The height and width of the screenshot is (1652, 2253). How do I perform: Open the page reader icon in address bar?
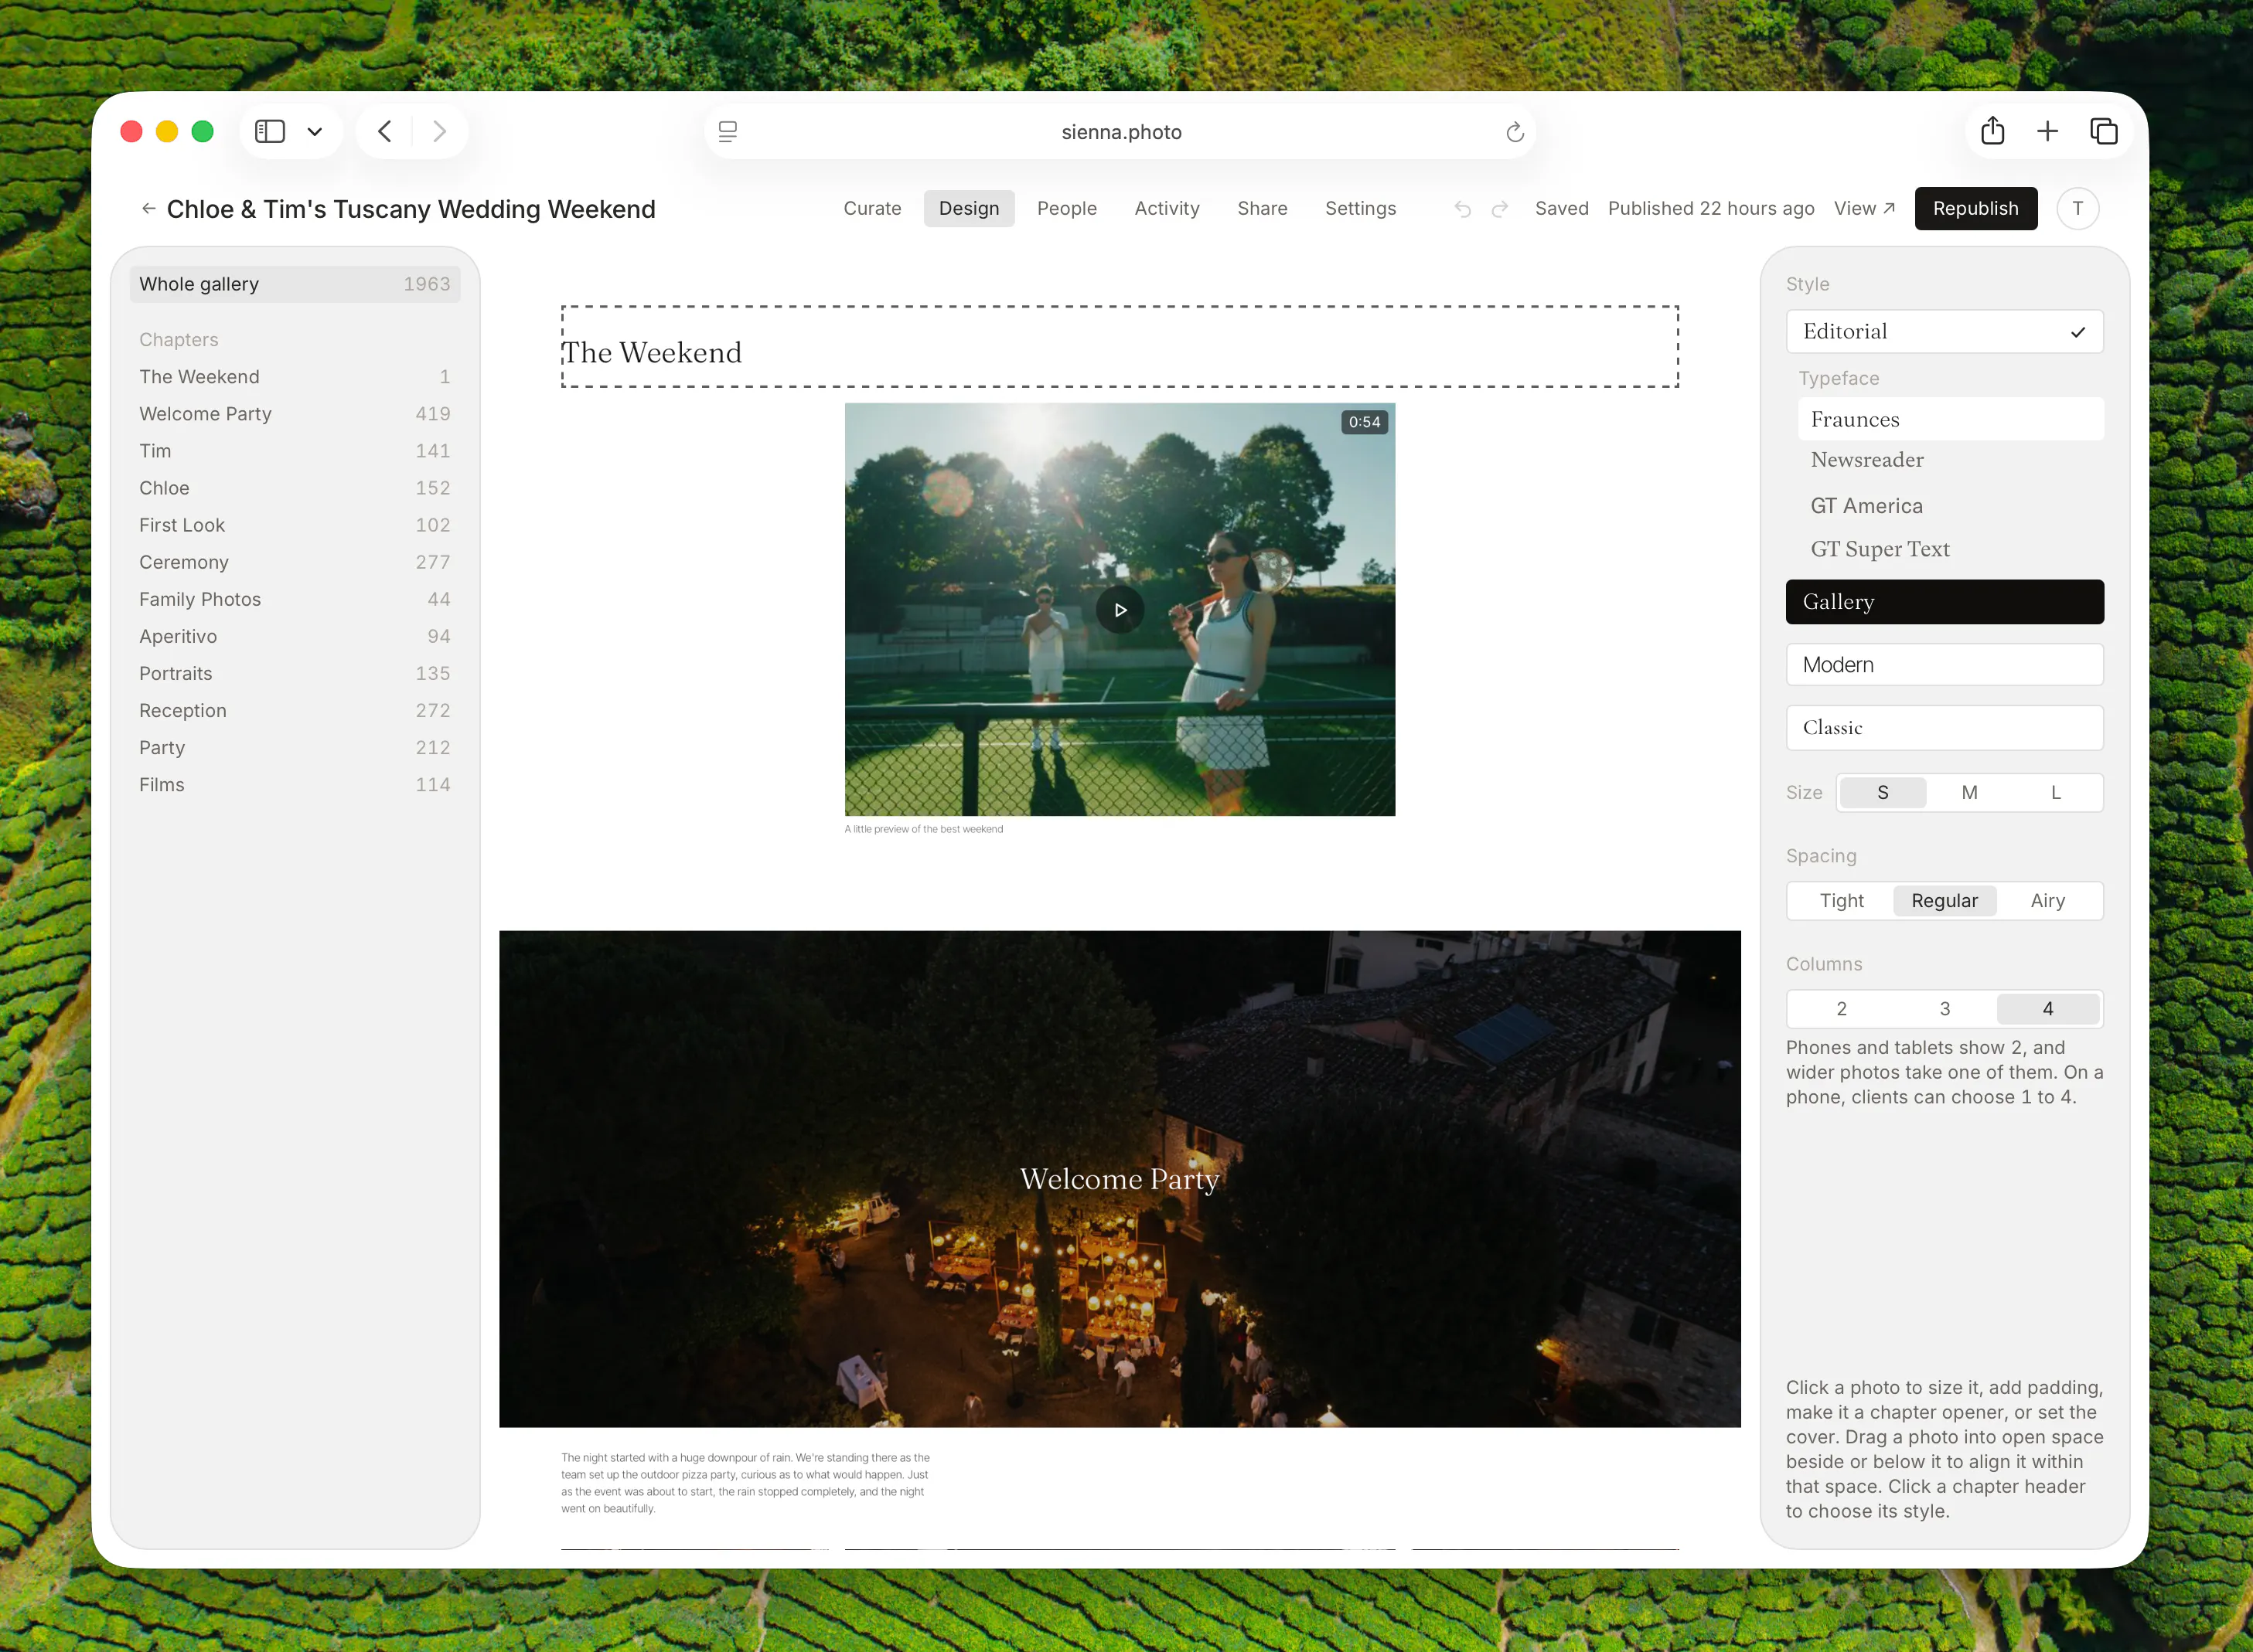[728, 131]
